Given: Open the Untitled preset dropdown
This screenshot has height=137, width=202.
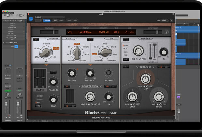Looking at the screenshot, I should pyautogui.click(x=49, y=17).
